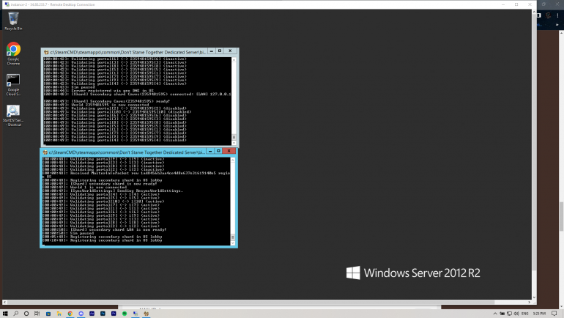Switch to Chrome in host taskbar
This screenshot has height=318, width=564.
tap(70, 314)
